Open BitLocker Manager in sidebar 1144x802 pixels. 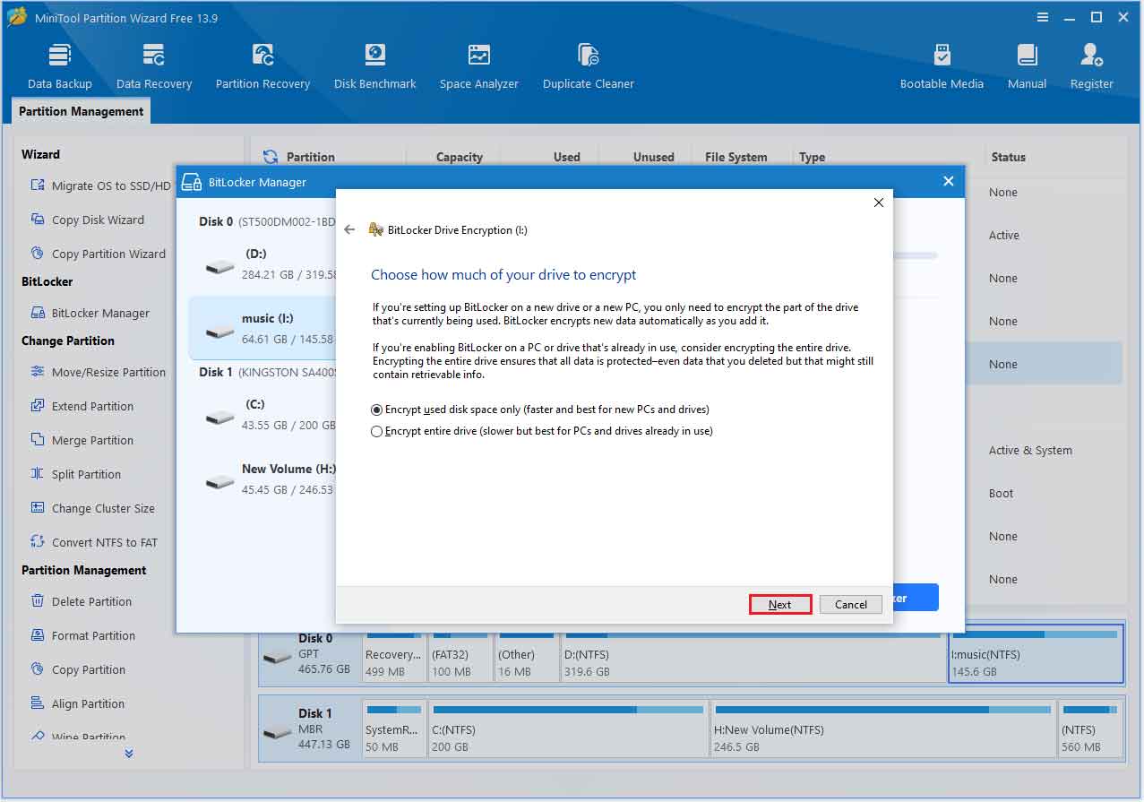pyautogui.click(x=90, y=313)
